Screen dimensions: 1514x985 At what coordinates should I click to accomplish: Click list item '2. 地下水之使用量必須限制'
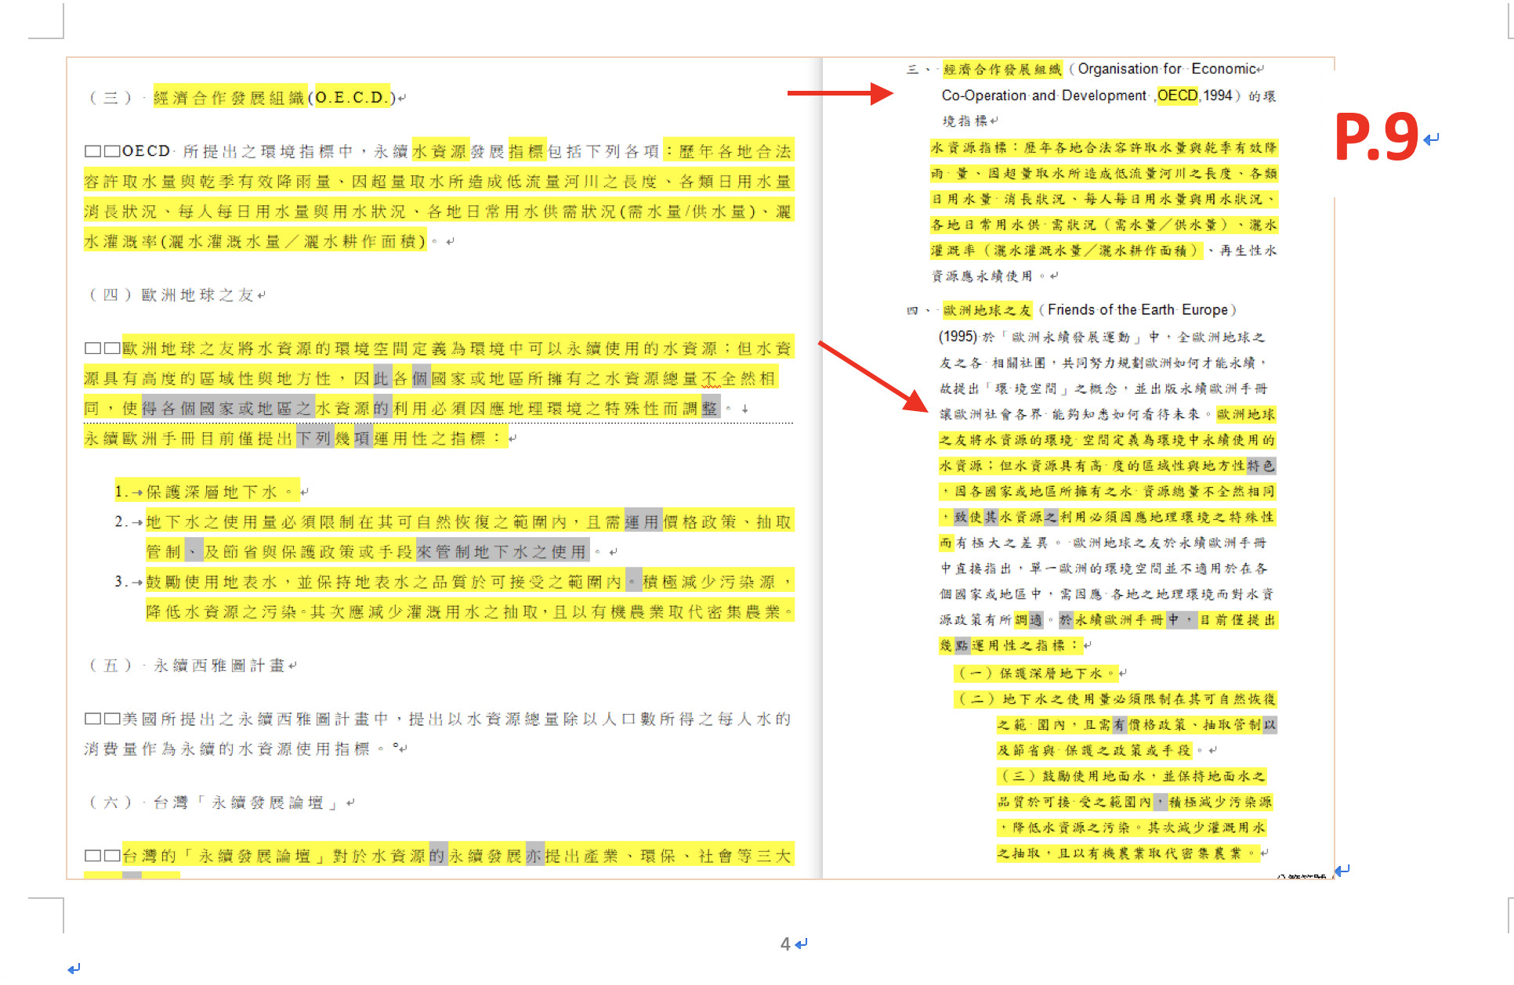(454, 521)
